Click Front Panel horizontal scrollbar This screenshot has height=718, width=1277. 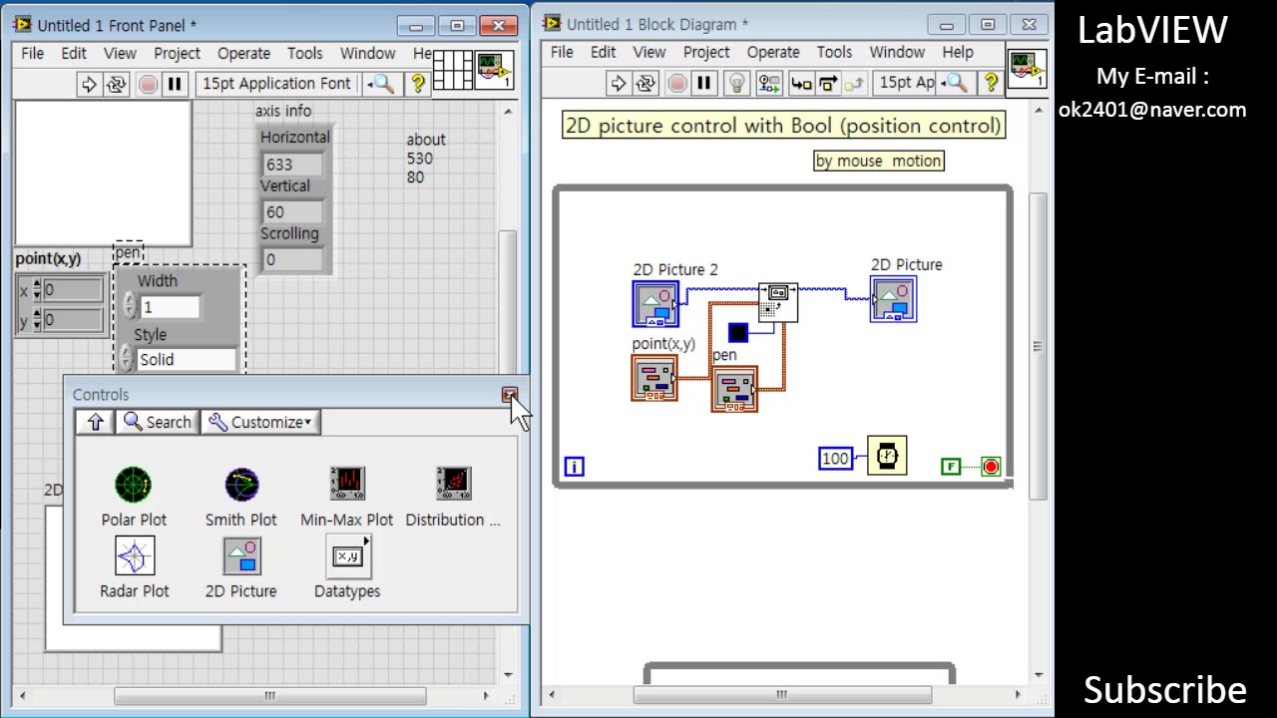pos(269,696)
